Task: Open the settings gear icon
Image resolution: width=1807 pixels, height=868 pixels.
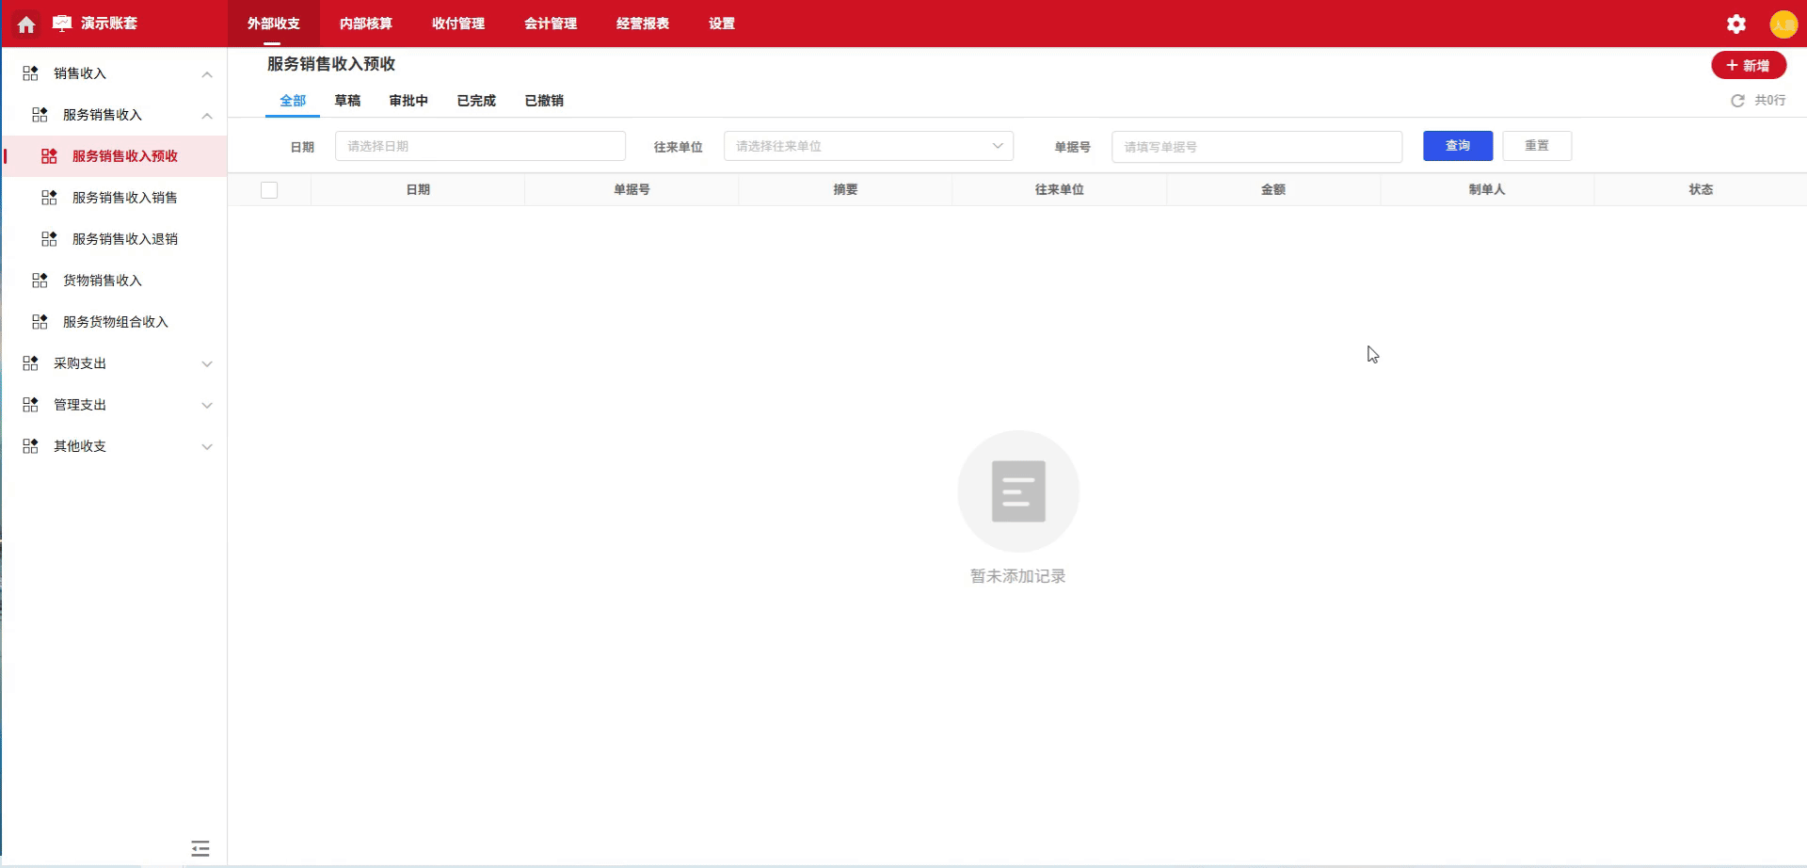Action: pyautogui.click(x=1735, y=24)
